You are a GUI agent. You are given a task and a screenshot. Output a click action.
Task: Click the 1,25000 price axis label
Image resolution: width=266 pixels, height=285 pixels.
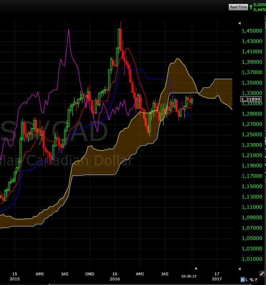point(252,134)
